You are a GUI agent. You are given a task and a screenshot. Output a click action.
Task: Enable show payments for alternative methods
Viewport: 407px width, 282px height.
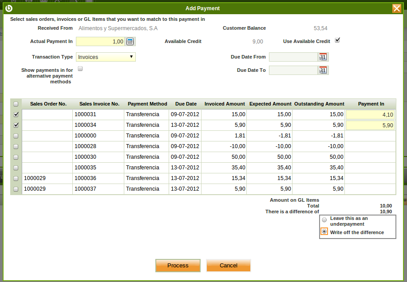click(80, 69)
